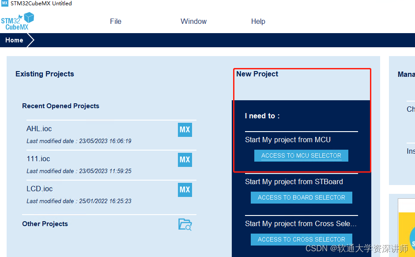Click Start My project from STBoard text

pyautogui.click(x=294, y=181)
